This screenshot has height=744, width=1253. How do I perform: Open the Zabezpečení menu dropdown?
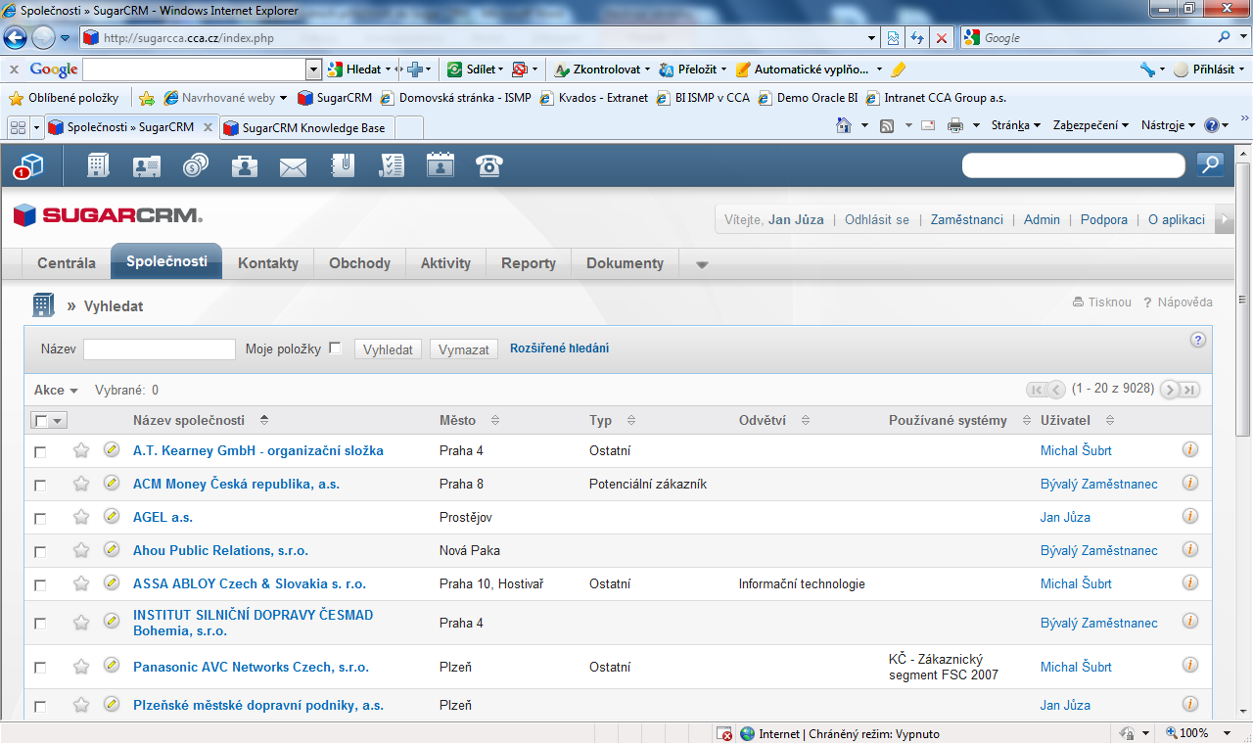pyautogui.click(x=1091, y=125)
